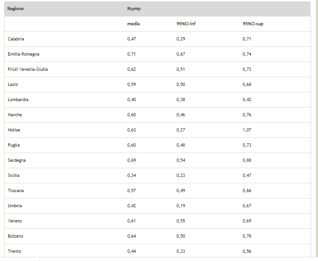This screenshot has width=318, height=261.
Task: Select the Trento region cell
Action: 14,251
